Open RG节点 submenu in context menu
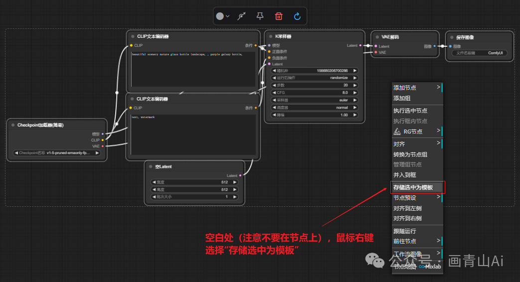 click(x=417, y=132)
